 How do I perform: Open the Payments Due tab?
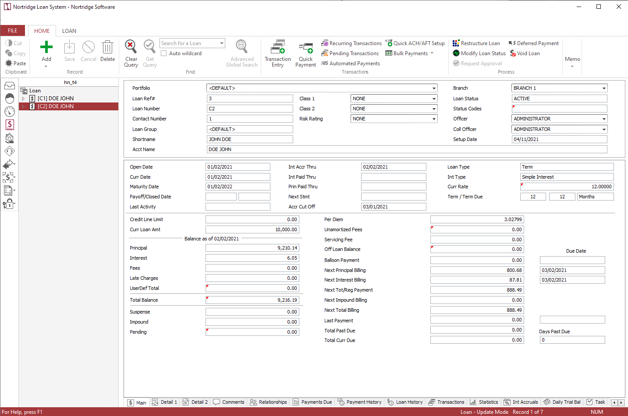(x=312, y=402)
